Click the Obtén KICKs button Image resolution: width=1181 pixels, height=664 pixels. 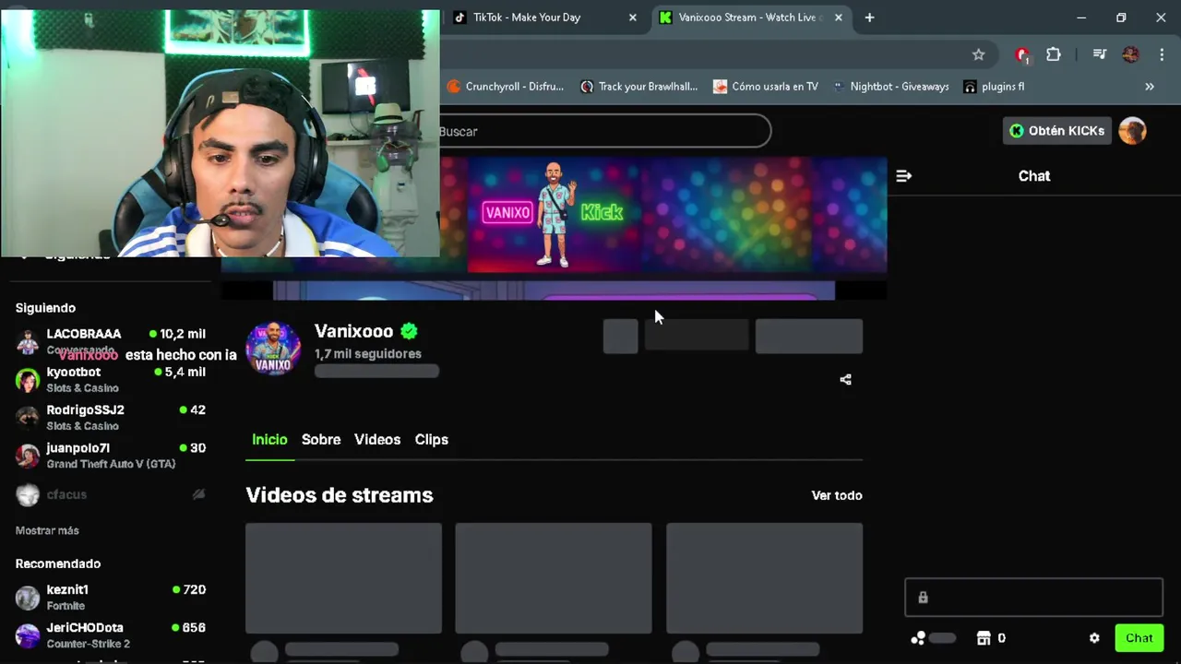point(1057,131)
